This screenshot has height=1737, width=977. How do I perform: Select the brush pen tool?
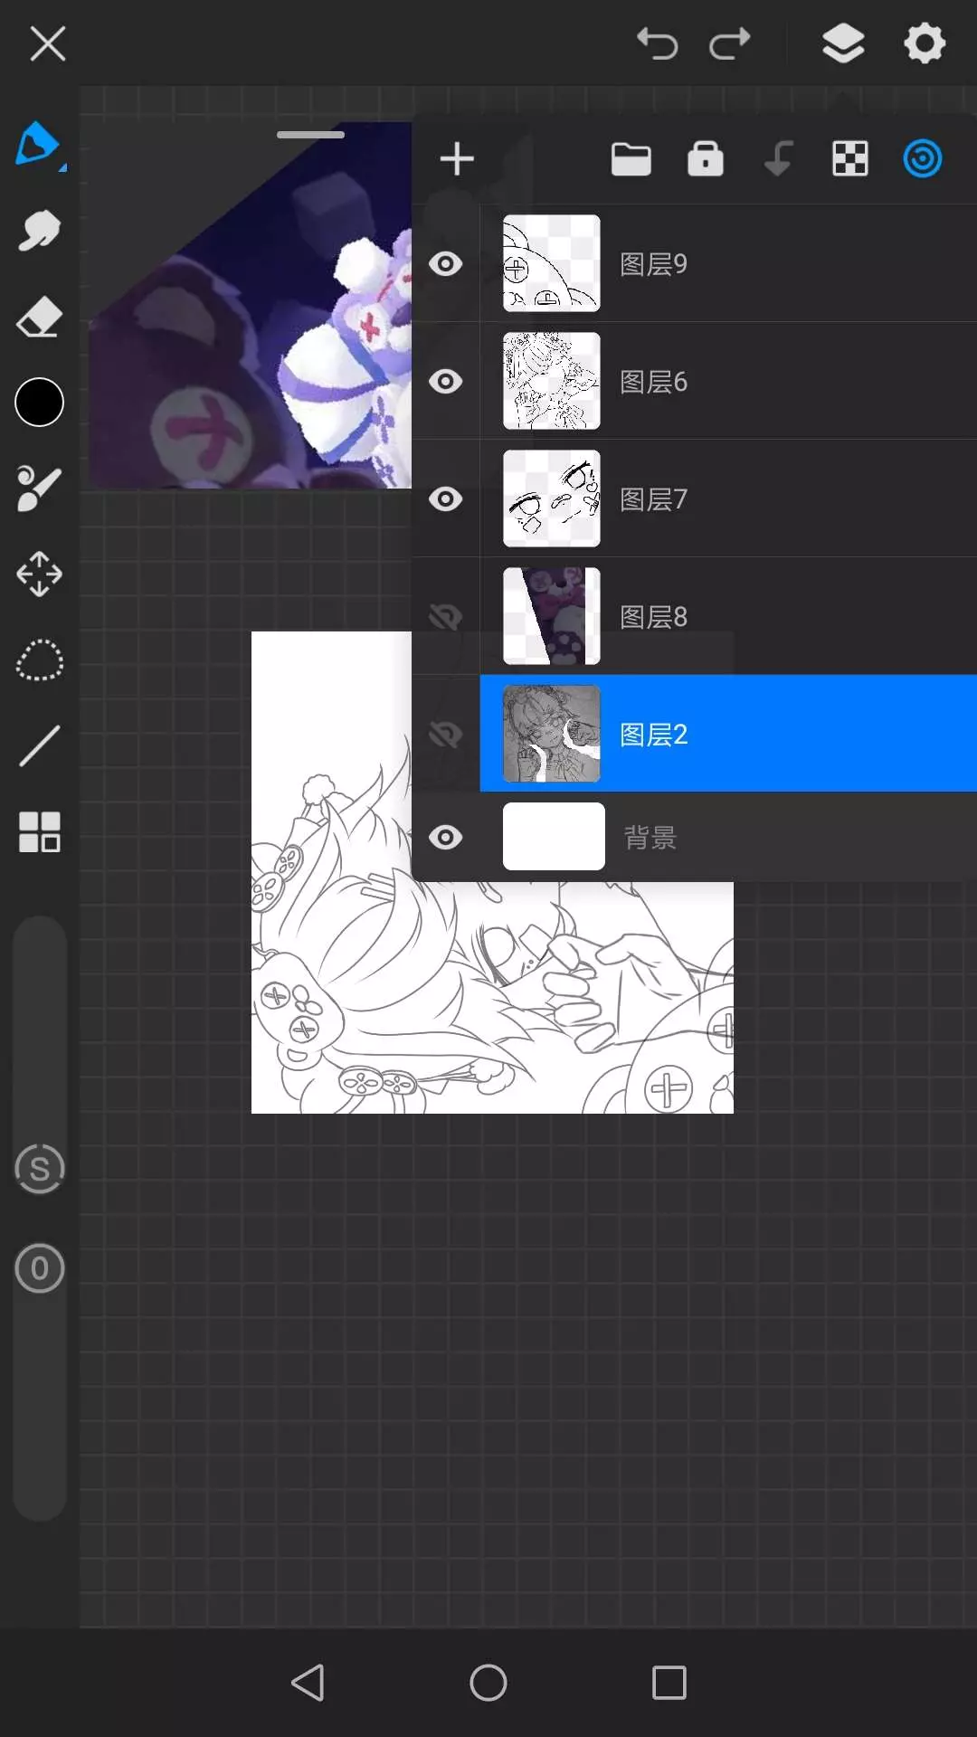[39, 145]
